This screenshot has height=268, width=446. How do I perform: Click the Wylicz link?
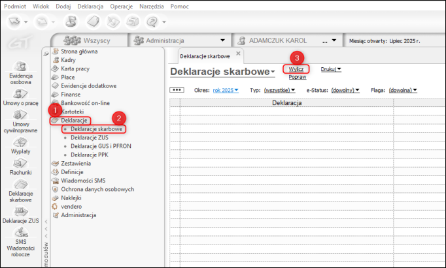coord(296,69)
